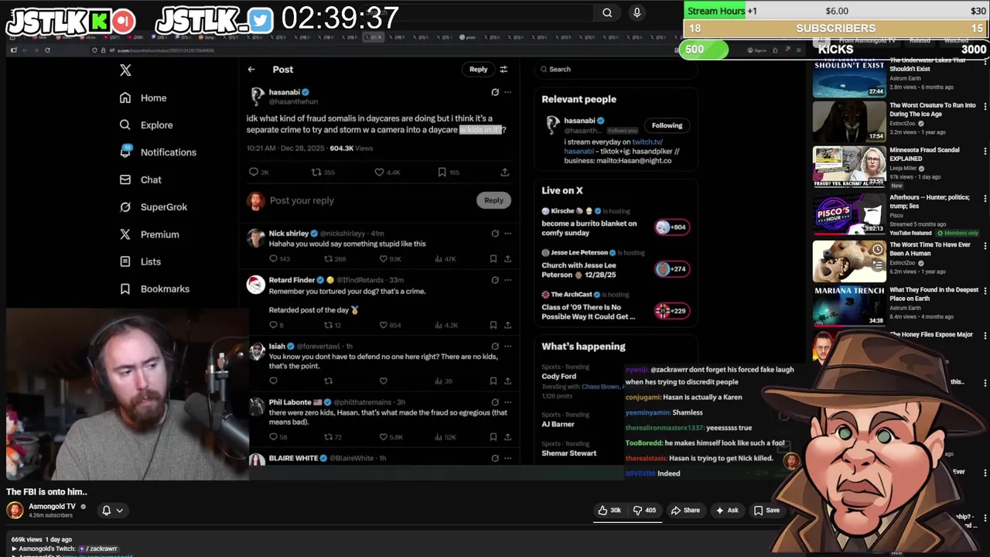Select the Watched chip filter
Viewport: 990px width, 557px height.
pyautogui.click(x=956, y=40)
